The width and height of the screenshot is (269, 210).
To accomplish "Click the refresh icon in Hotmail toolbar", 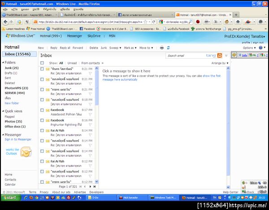I will (168, 48).
